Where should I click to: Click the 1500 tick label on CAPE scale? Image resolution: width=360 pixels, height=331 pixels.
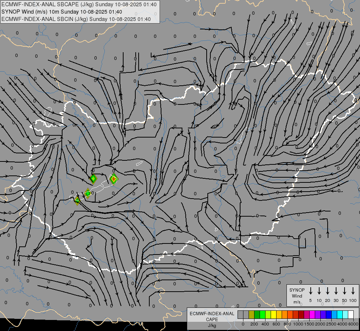coord(309,324)
